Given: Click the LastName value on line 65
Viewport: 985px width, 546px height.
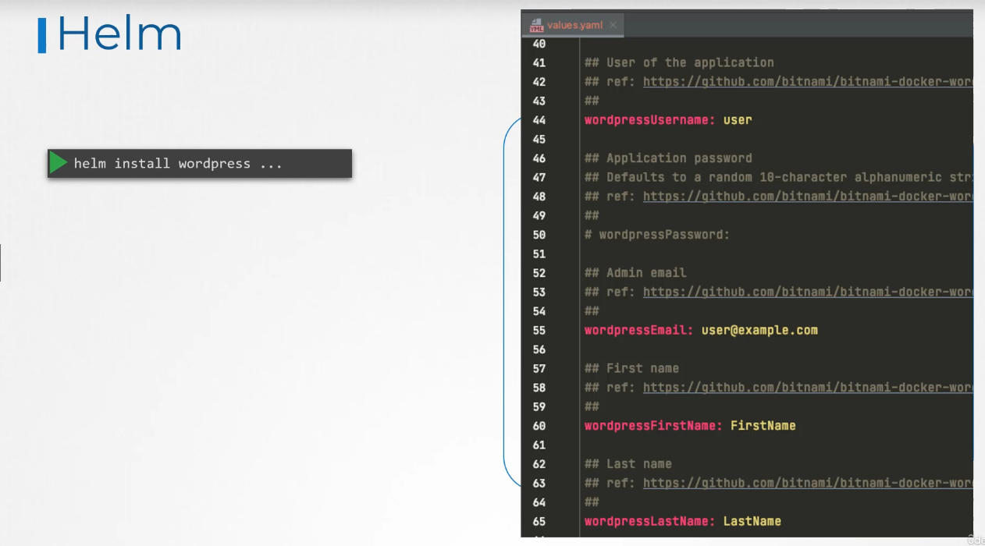Looking at the screenshot, I should coord(752,521).
